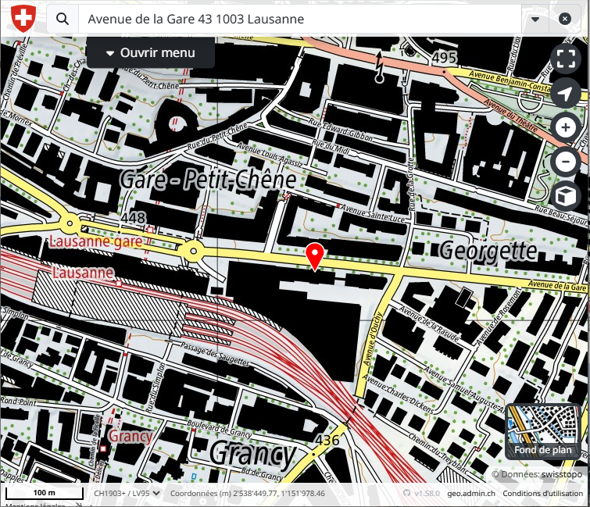Click the magnifier search icon

point(63,19)
